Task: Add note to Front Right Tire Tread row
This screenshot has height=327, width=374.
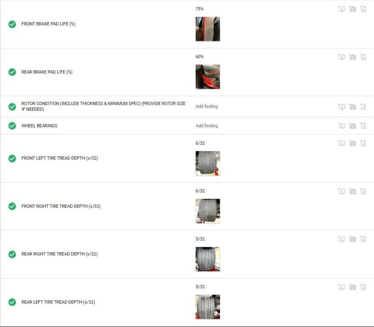Action: click(x=363, y=191)
